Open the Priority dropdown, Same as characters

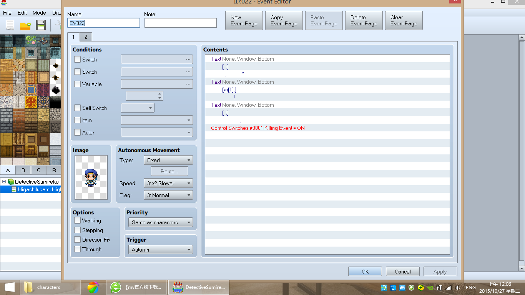161,222
